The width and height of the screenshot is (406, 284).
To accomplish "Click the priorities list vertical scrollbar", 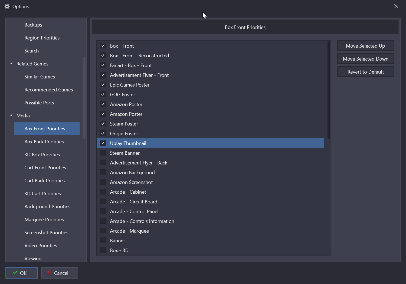I will tap(329, 90).
